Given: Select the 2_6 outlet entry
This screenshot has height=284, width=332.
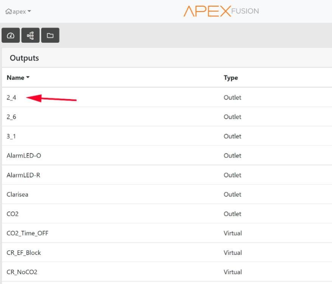Looking at the screenshot, I should 11,117.
